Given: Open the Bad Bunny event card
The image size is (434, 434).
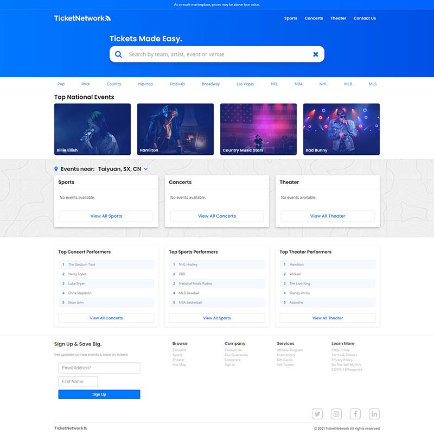Looking at the screenshot, I should pyautogui.click(x=342, y=129).
